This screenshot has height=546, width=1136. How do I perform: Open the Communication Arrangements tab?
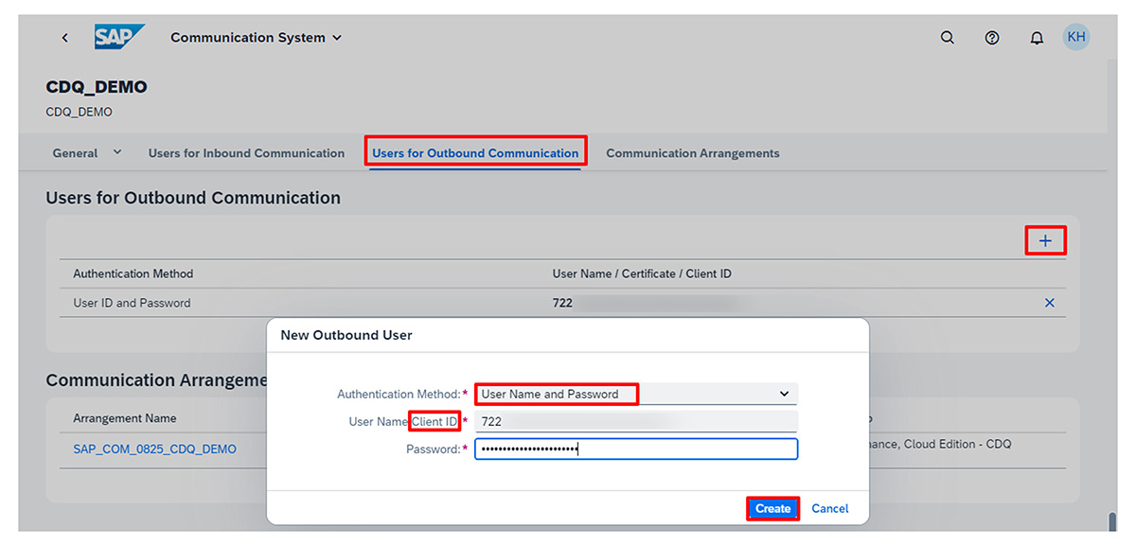tap(693, 153)
